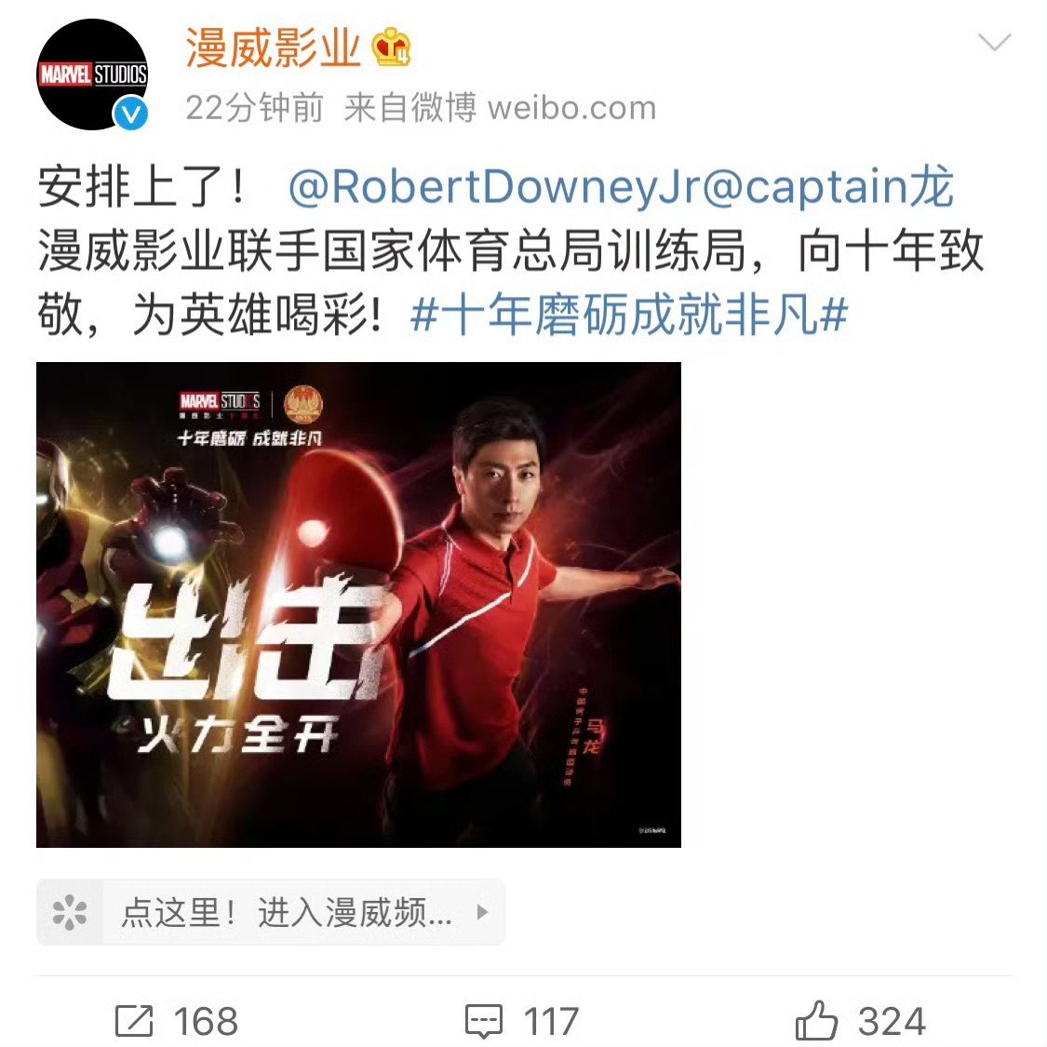Tap the blue verified badge on avatar
1047x1047 pixels.
click(130, 113)
